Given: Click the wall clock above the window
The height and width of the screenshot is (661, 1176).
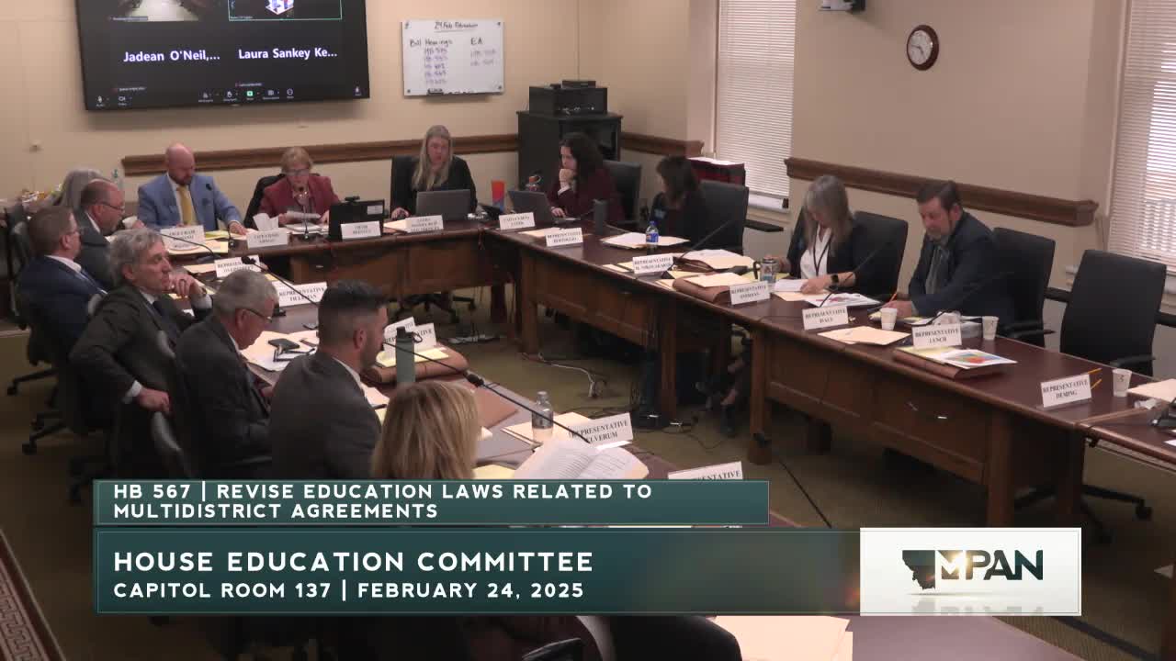Looking at the screenshot, I should (x=922, y=47).
